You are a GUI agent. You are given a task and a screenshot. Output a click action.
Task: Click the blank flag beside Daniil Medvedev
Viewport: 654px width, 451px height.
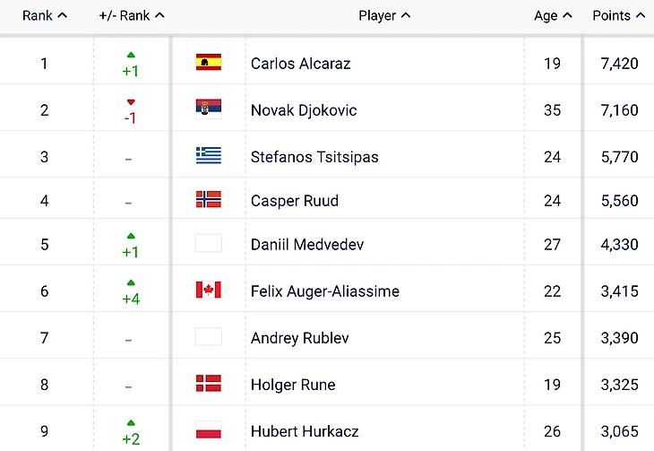tap(208, 243)
